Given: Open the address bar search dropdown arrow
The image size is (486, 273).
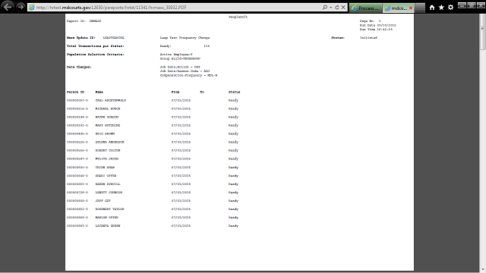Looking at the screenshot, I should point(331,7).
